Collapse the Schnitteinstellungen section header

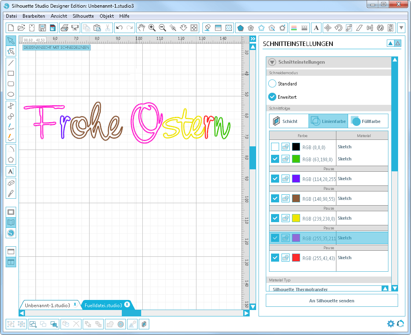point(272,62)
